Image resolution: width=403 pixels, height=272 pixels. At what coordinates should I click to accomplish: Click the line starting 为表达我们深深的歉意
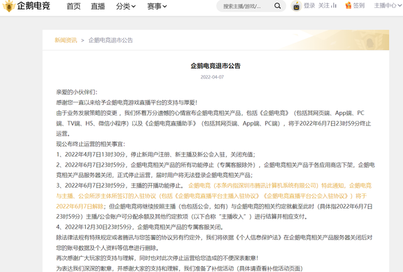click(x=179, y=268)
